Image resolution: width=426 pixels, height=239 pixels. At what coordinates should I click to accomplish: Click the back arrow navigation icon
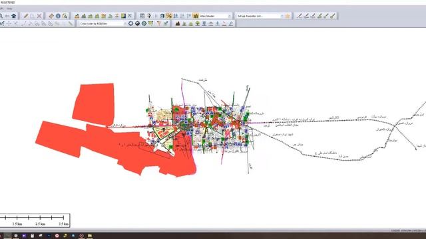point(7,16)
